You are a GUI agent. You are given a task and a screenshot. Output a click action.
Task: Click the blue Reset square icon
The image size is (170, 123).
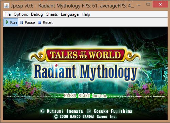[39, 22]
